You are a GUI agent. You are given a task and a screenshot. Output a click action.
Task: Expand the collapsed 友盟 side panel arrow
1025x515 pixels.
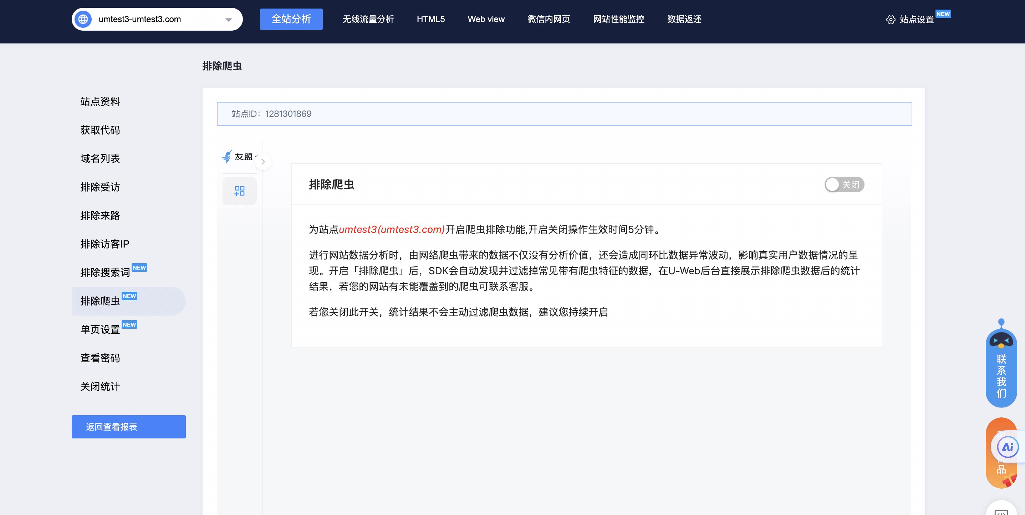tap(263, 162)
